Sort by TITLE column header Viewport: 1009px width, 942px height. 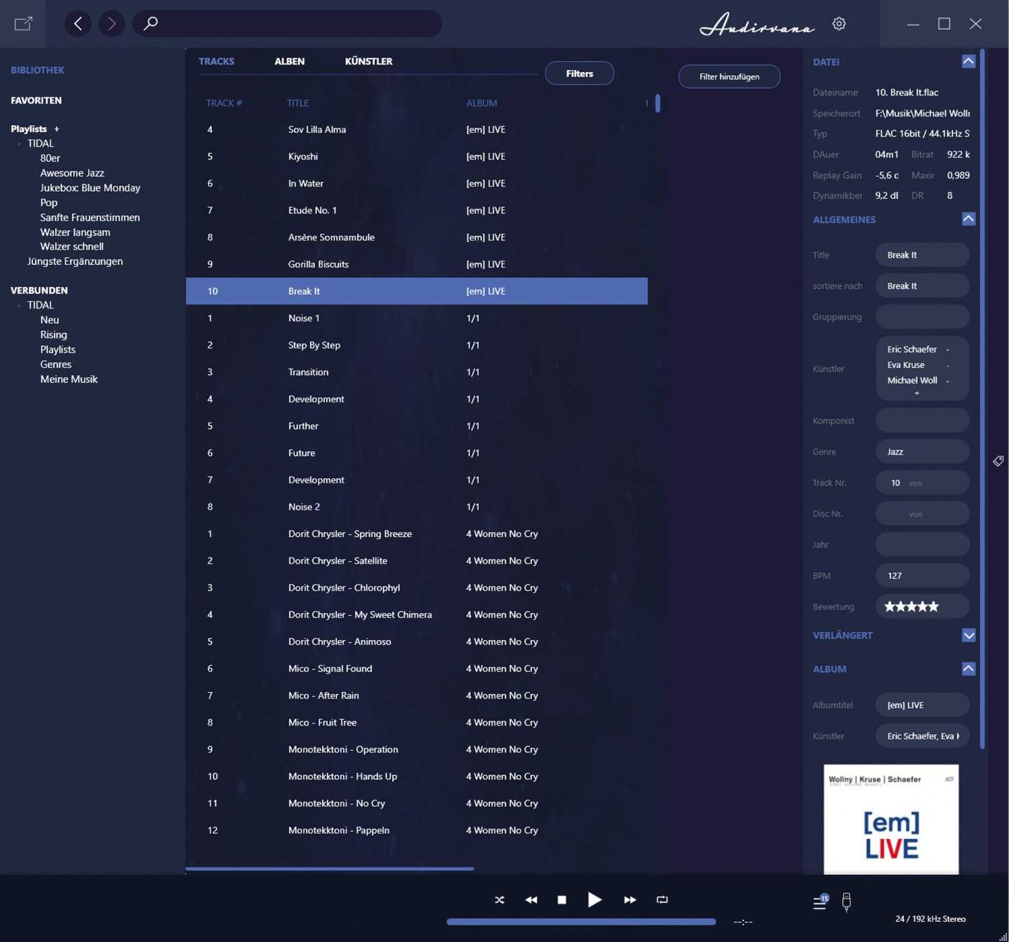[298, 103]
